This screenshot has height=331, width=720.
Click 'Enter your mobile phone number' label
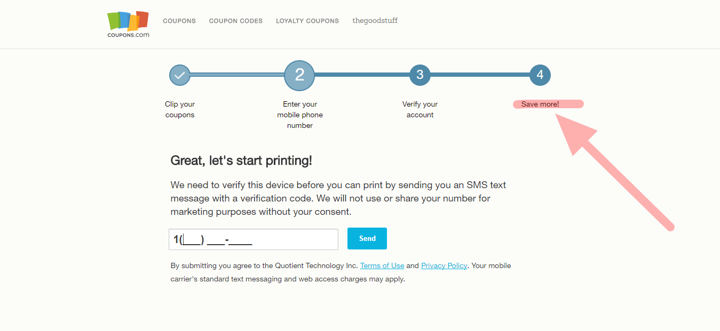[300, 115]
